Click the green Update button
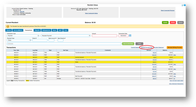Screen dimensions: 196x107 pos(165,23)
